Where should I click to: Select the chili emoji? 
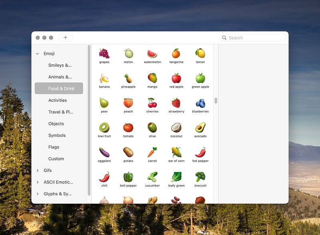pos(104,177)
